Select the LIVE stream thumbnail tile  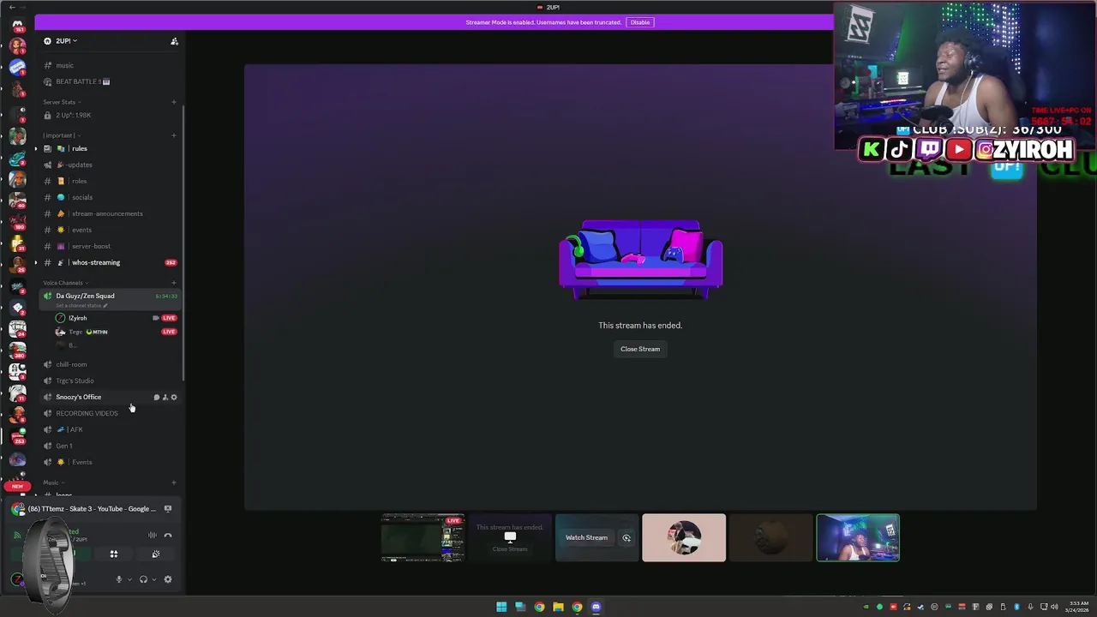(x=423, y=538)
